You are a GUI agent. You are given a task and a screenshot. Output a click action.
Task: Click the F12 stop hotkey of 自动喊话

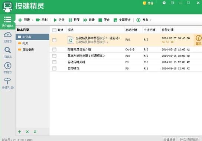coord(146,68)
